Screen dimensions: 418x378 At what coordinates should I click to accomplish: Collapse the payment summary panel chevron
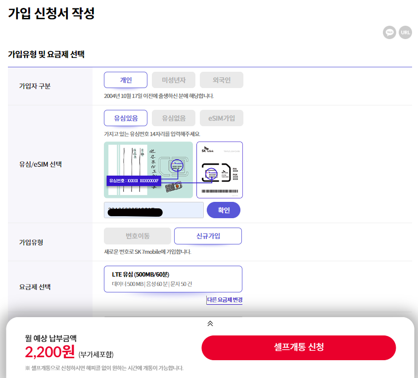(x=209, y=323)
